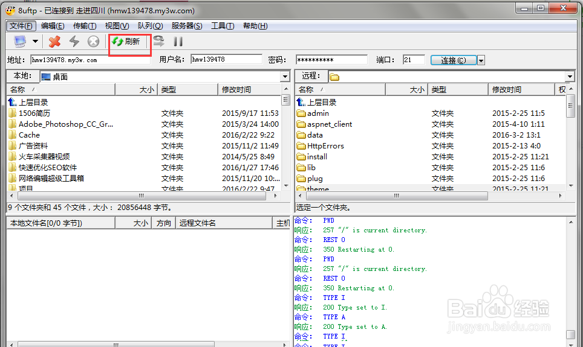The height and width of the screenshot is (347, 583).
Task: Click local list horizontal scrollbar thumb
Action: pyautogui.click(x=142, y=196)
